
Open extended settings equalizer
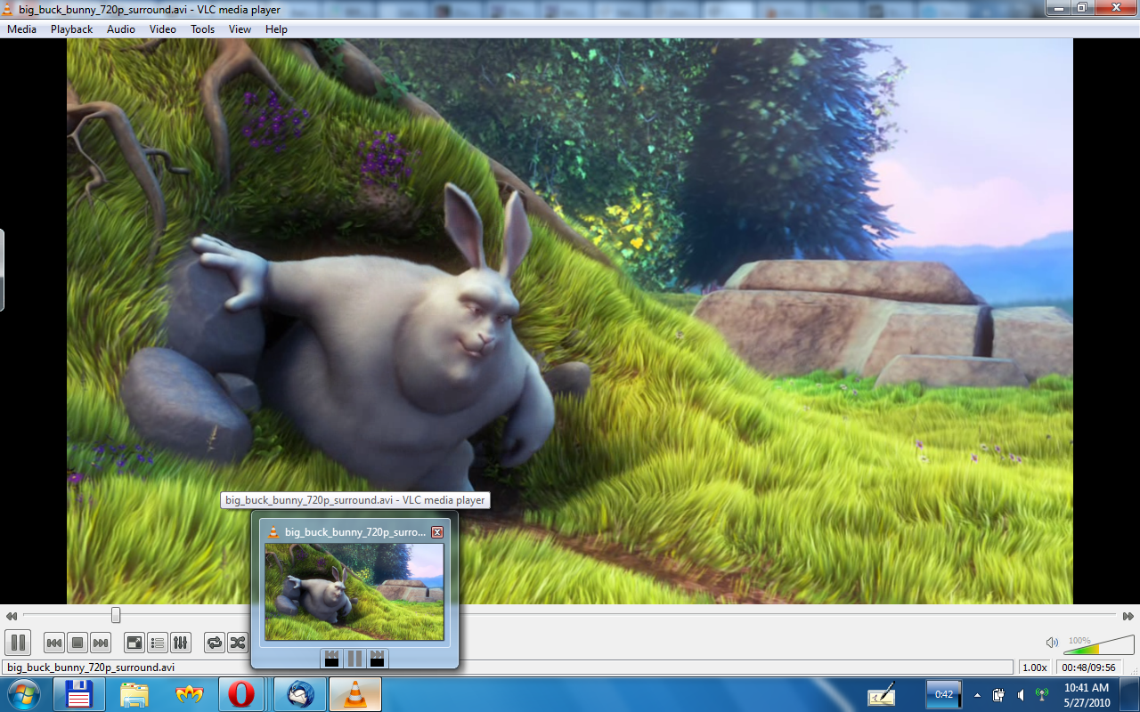click(x=179, y=643)
